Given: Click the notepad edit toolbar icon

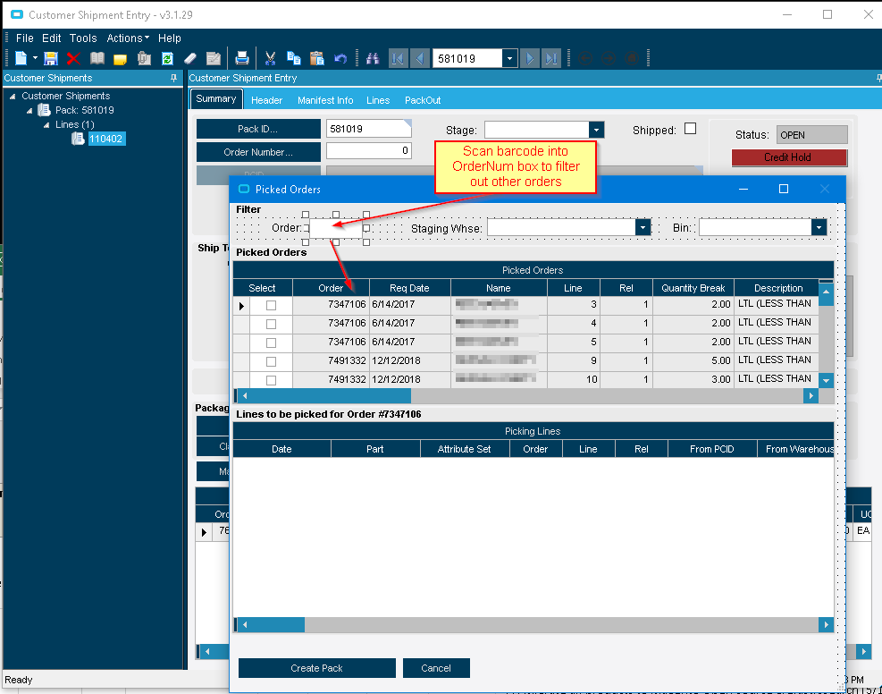Looking at the screenshot, I should 214,58.
